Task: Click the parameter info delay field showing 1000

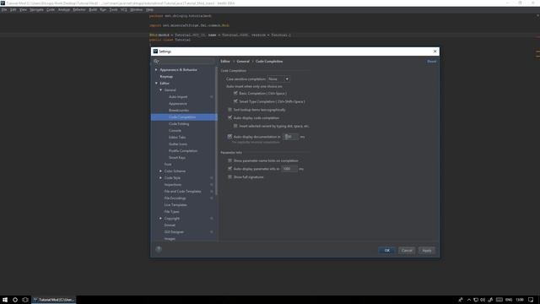Action: point(289,169)
